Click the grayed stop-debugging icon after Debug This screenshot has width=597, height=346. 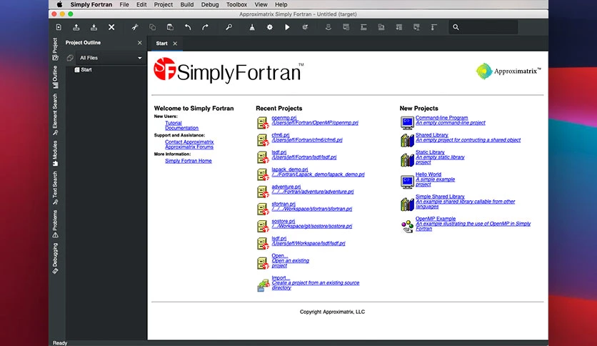(x=328, y=27)
